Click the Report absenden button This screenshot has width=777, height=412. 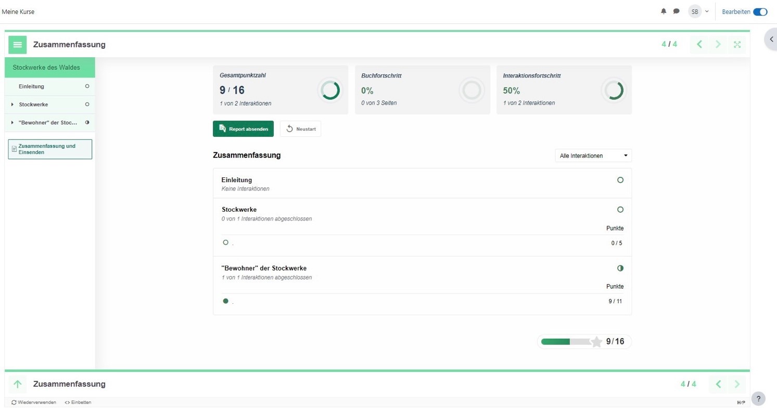tap(243, 129)
